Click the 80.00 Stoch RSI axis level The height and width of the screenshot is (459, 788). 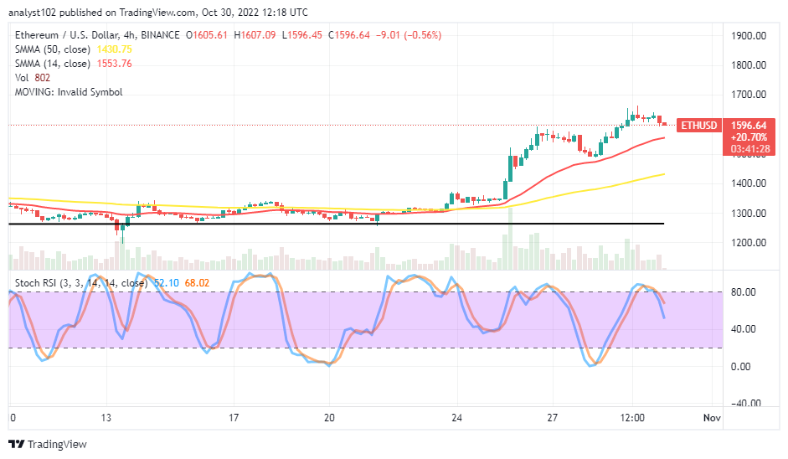click(744, 292)
